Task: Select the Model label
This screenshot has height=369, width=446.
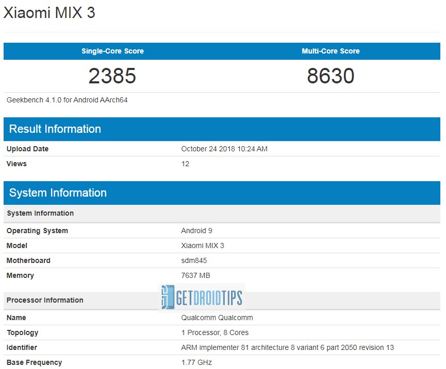Action: coord(17,245)
